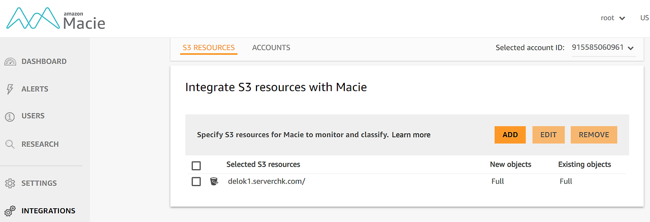Image resolution: width=650 pixels, height=222 pixels.
Task: Follow the Learn more link
Action: coord(411,135)
